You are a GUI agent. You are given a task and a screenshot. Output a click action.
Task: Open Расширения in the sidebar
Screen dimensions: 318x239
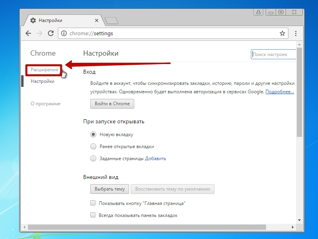point(44,70)
